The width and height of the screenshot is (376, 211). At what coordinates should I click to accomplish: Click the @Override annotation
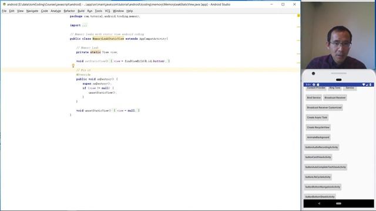click(x=83, y=74)
